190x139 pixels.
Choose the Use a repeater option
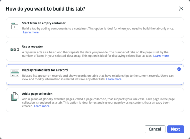point(95,51)
